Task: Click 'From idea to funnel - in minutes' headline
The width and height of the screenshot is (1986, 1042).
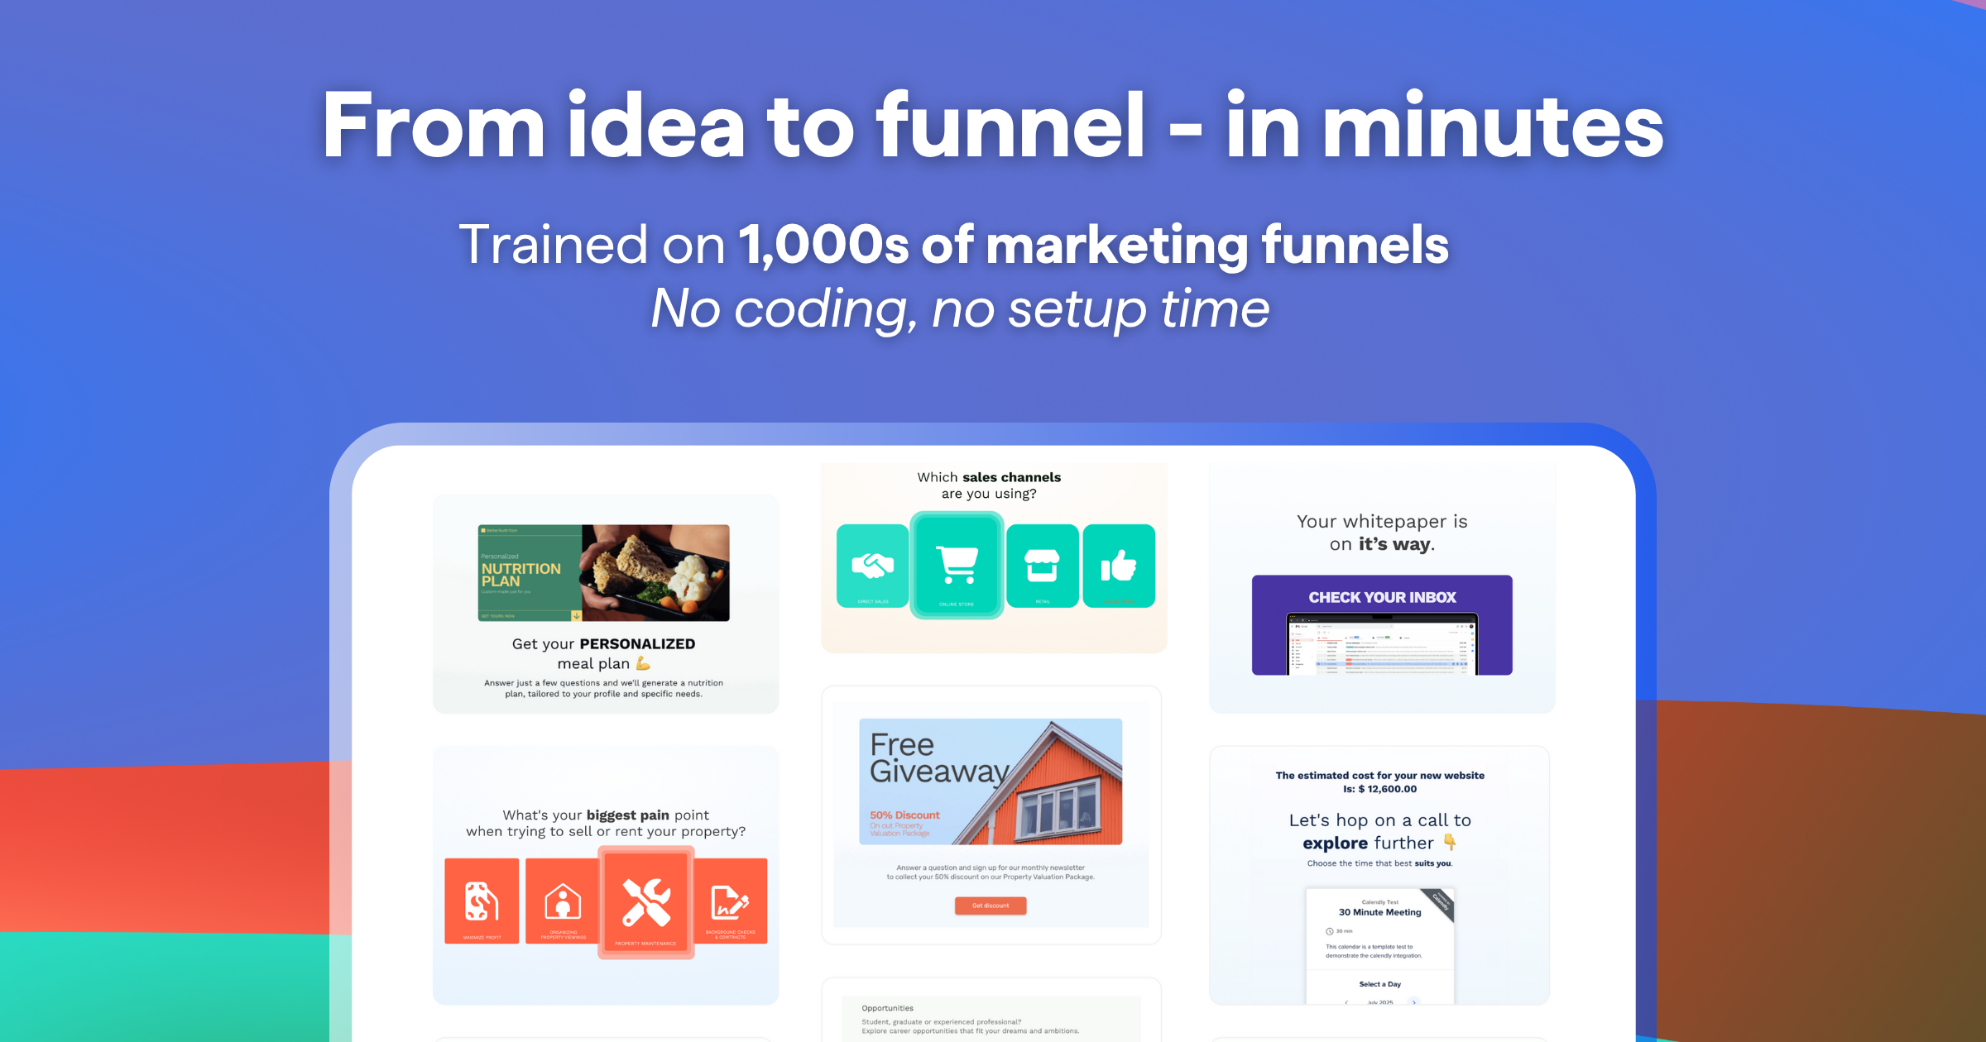Action: tap(993, 125)
